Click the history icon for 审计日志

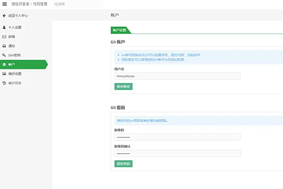pos(4,83)
